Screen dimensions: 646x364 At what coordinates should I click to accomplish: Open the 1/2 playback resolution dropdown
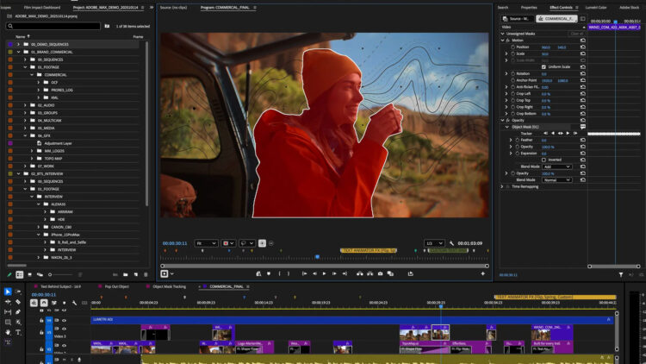[434, 243]
